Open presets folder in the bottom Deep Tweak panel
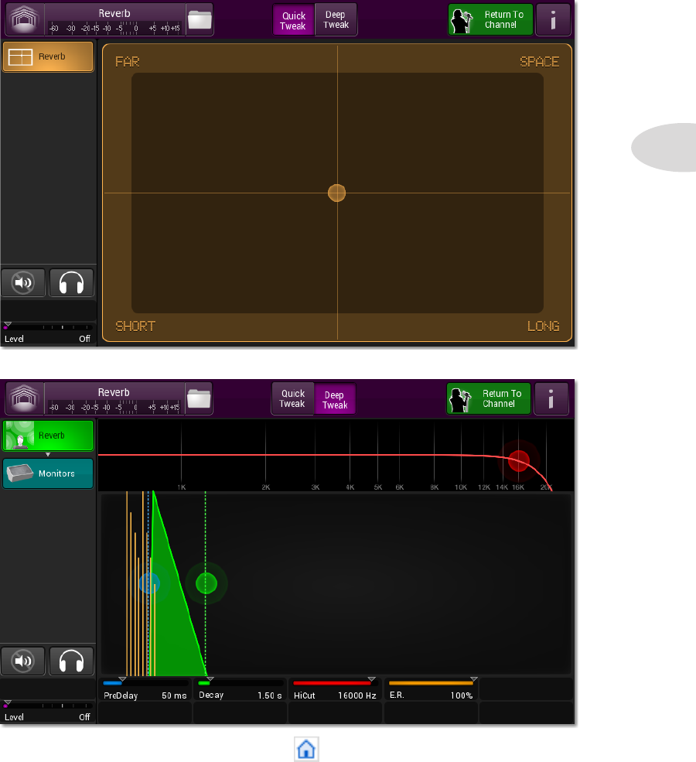Viewport: 696px width, 762px height. (199, 398)
